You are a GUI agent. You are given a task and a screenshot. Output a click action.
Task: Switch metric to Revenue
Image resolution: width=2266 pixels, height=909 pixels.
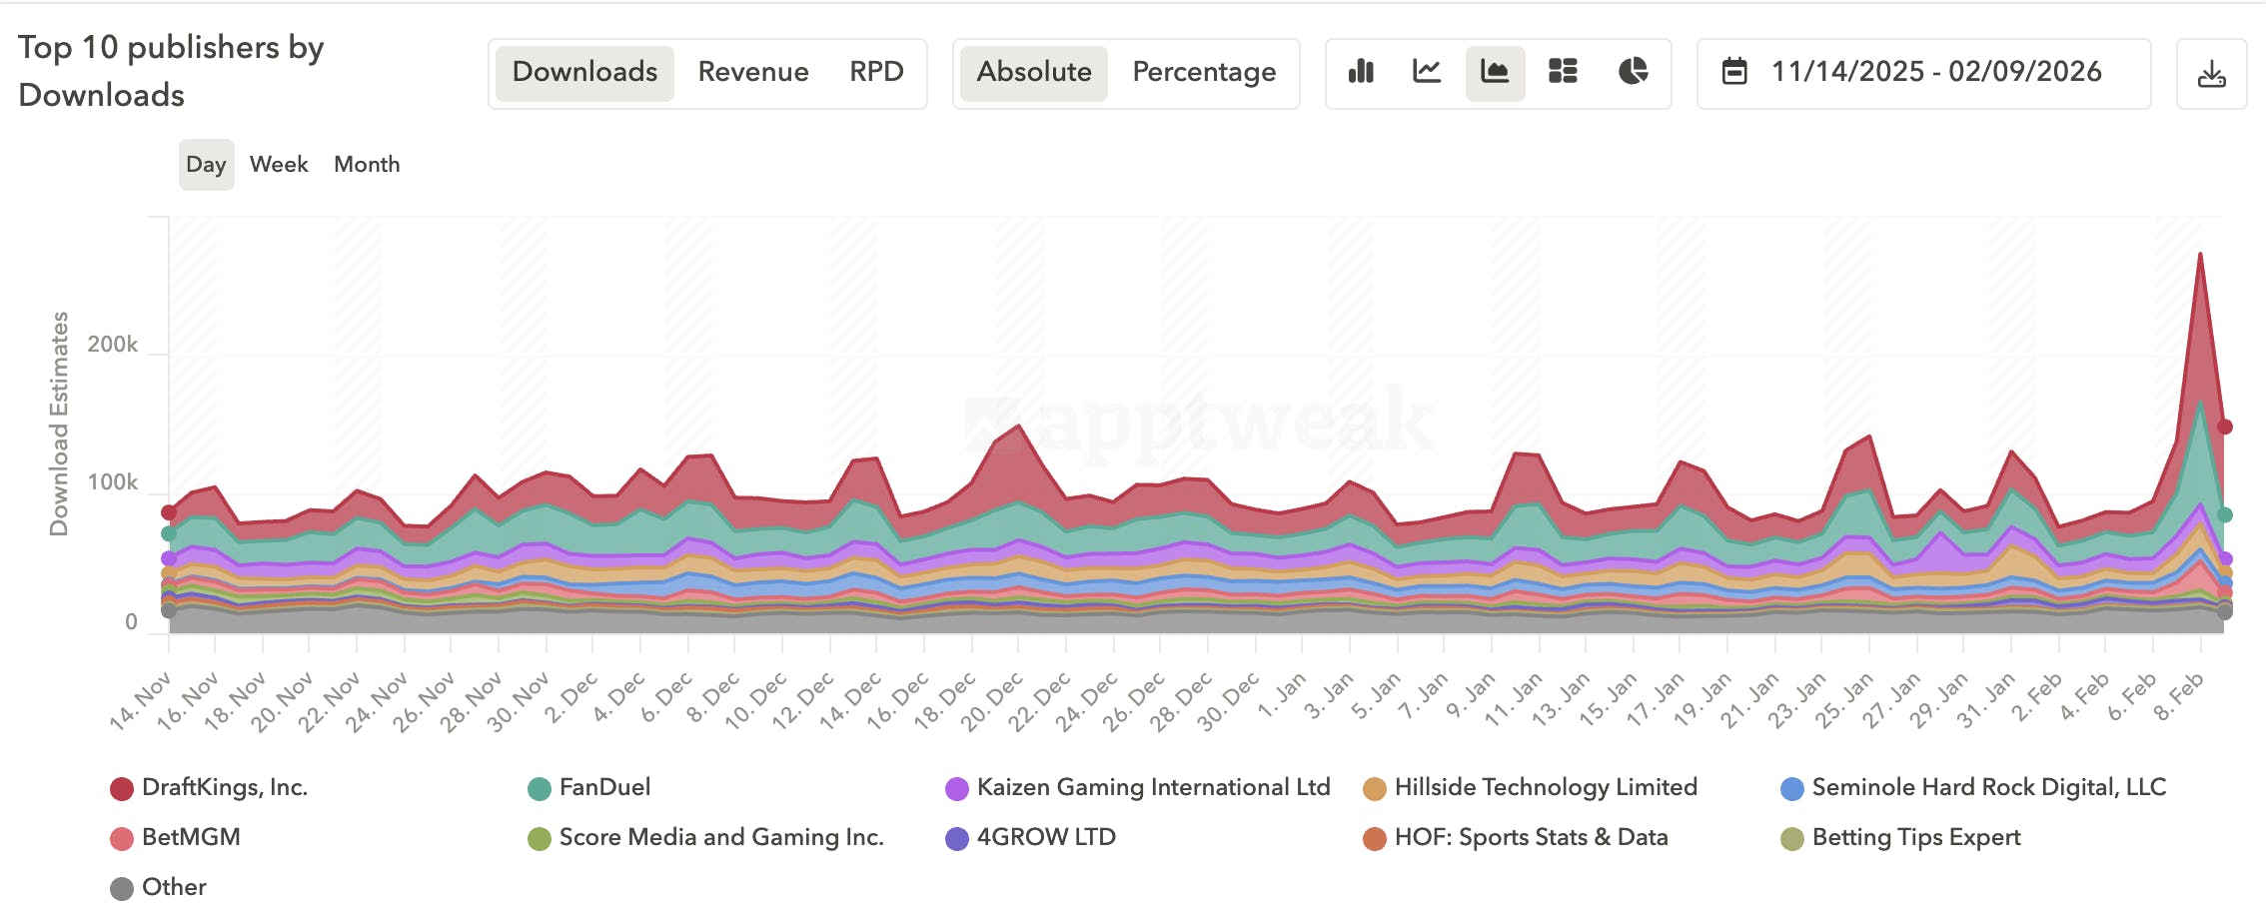point(753,72)
